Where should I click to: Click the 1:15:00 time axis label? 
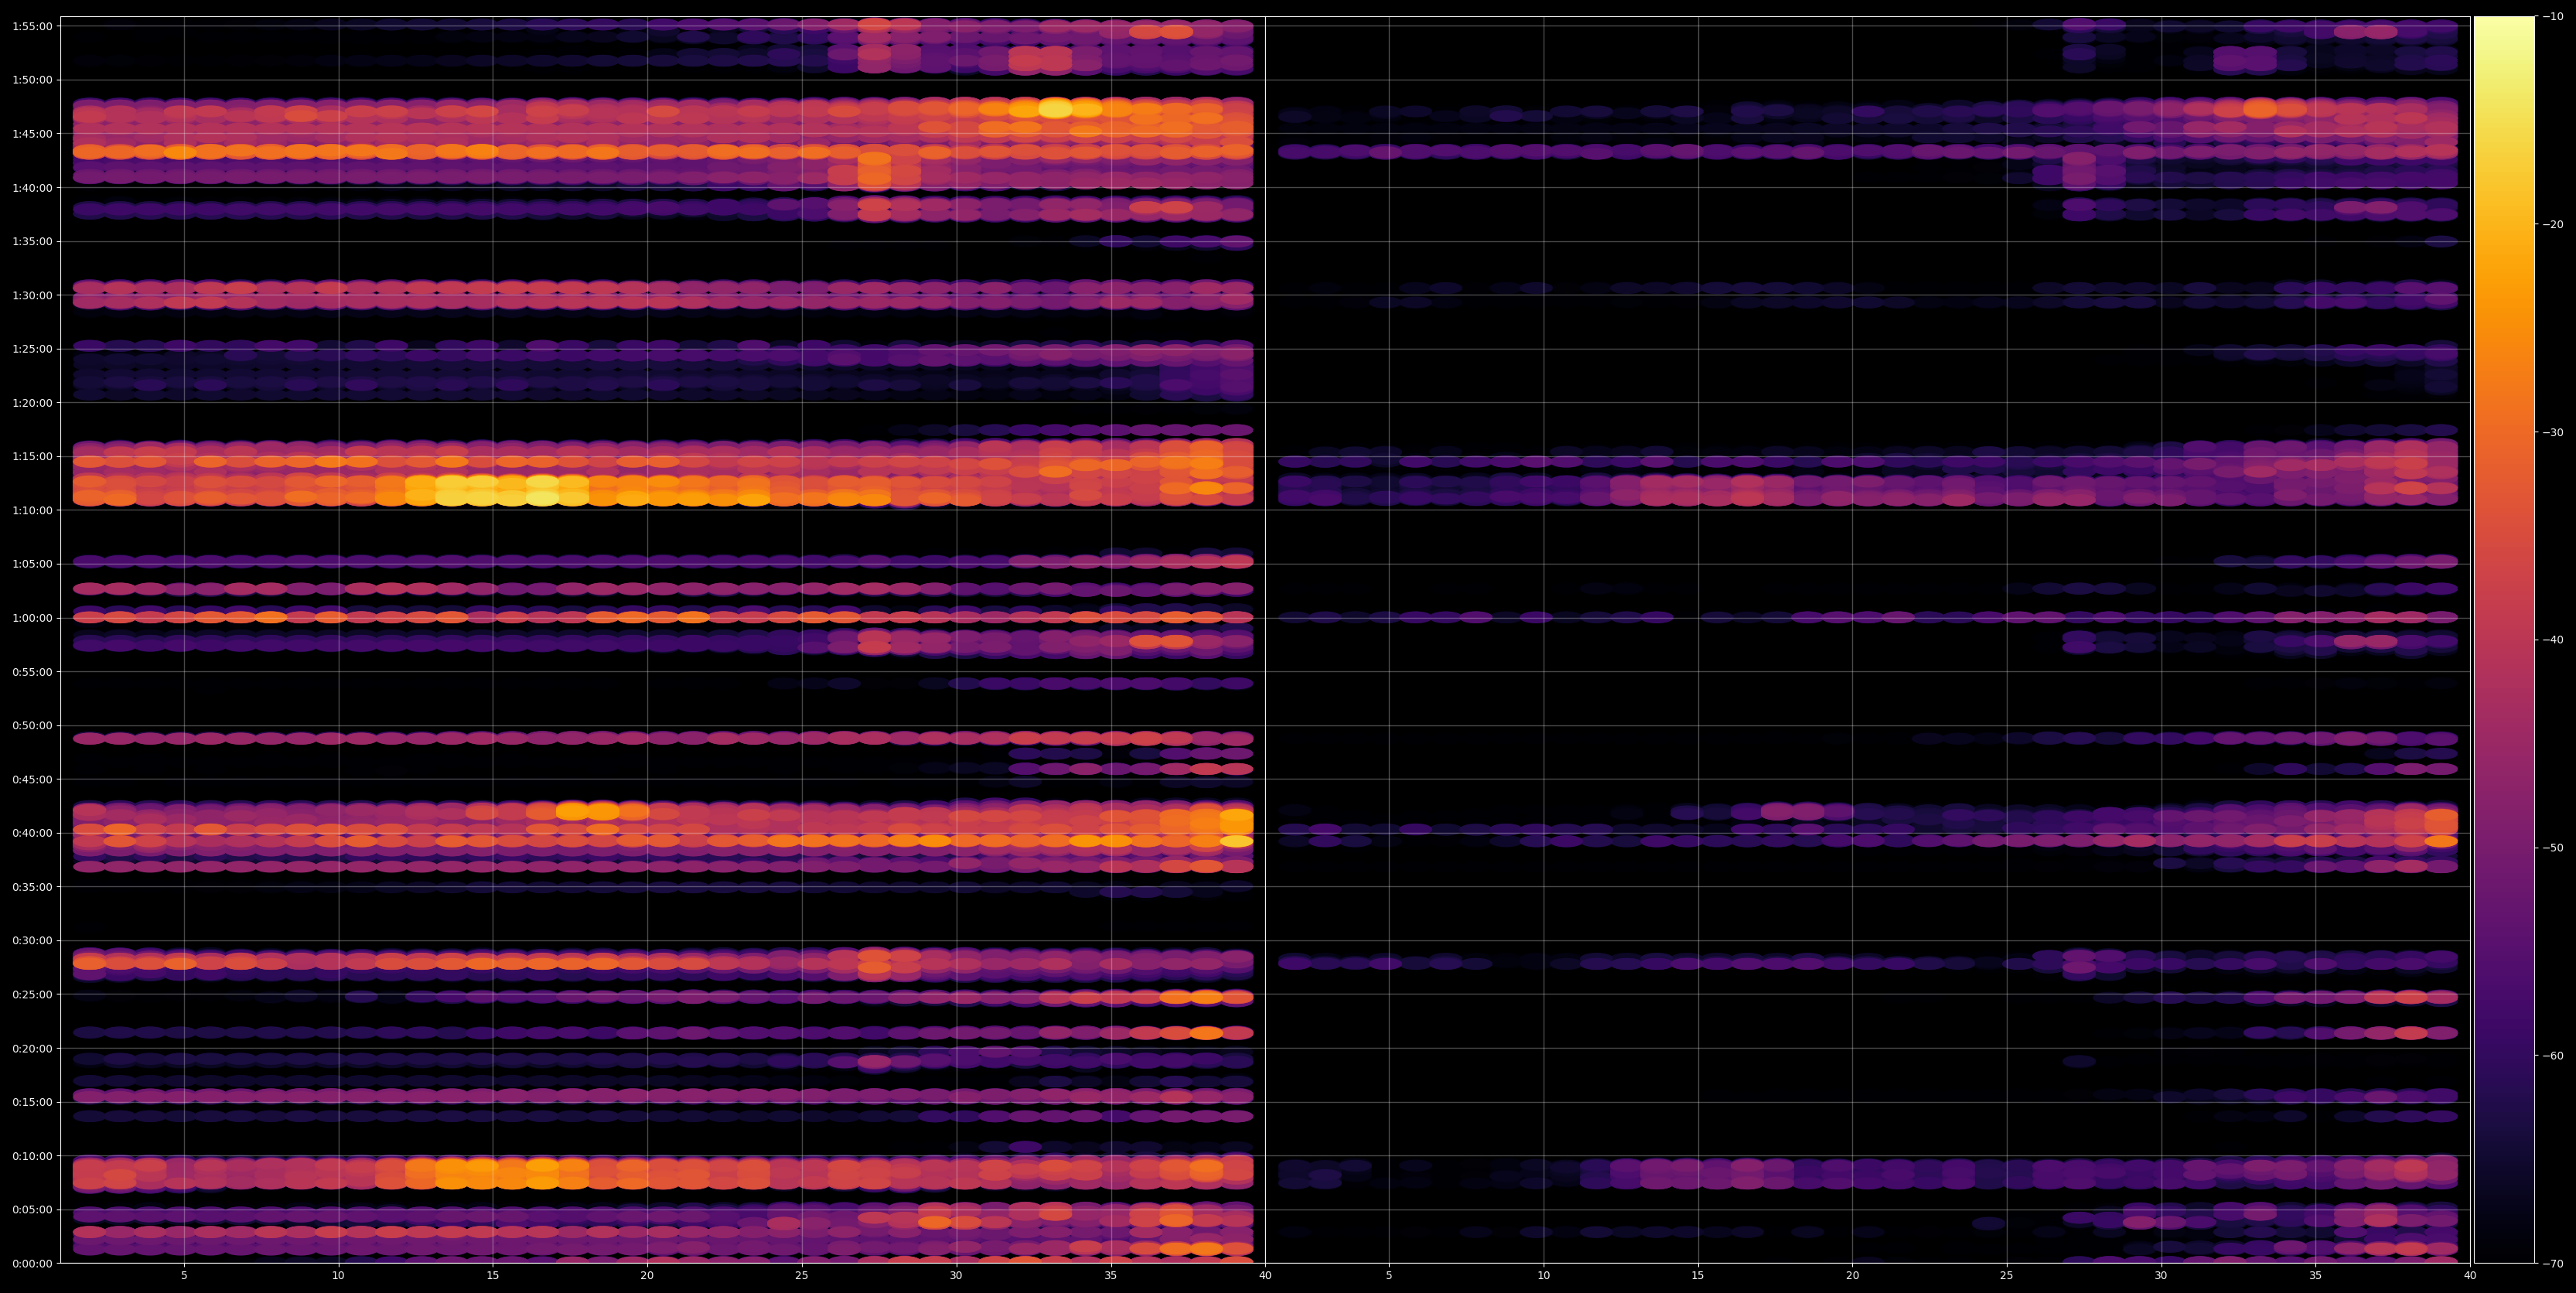(x=32, y=457)
